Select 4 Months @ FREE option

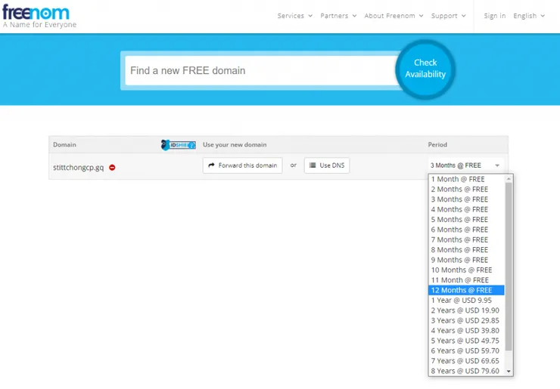point(466,209)
